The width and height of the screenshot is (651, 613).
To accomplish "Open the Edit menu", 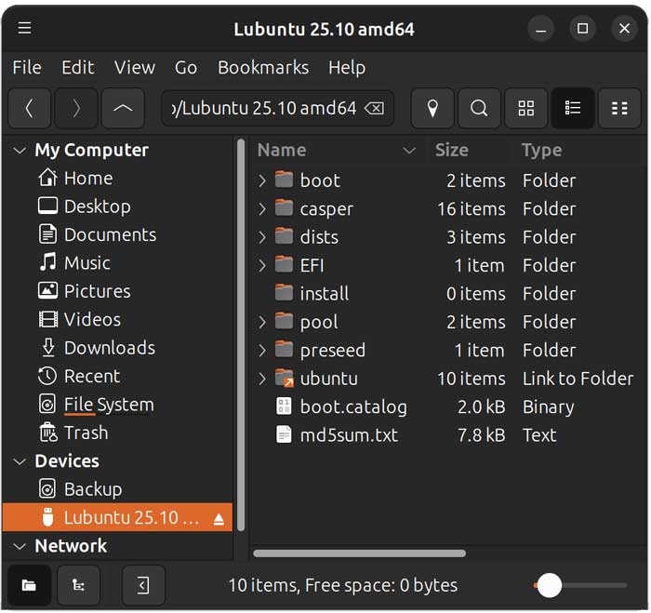I will (x=77, y=67).
